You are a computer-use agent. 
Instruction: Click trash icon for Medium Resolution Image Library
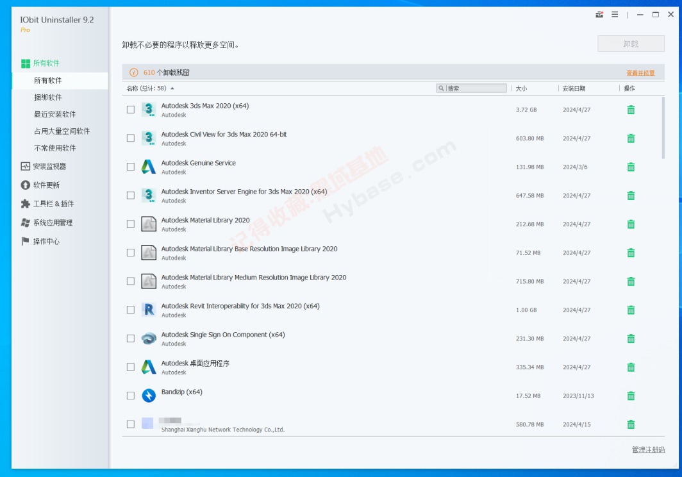(631, 281)
